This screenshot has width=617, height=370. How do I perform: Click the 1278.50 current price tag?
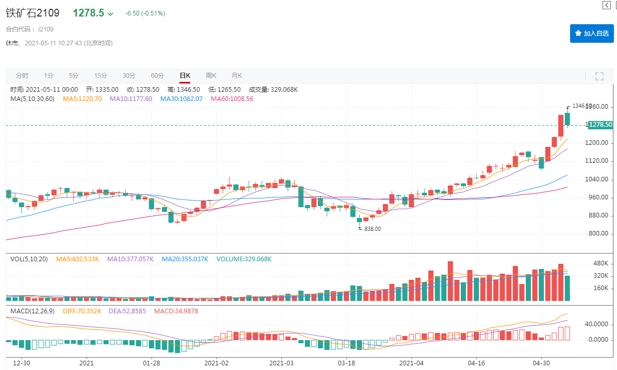601,125
